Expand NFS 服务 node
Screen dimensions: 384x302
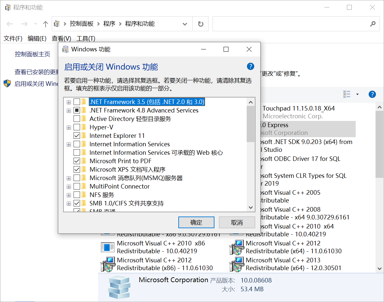pos(69,195)
